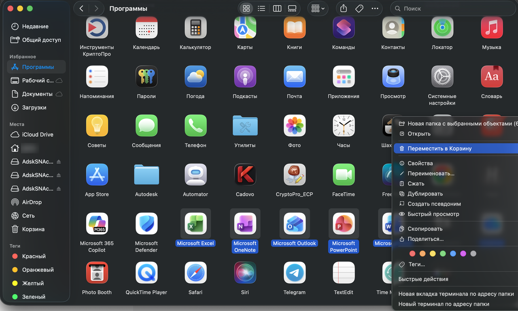The width and height of the screenshot is (518, 311).
Task: Switch to icon grid view
Action: [246, 8]
